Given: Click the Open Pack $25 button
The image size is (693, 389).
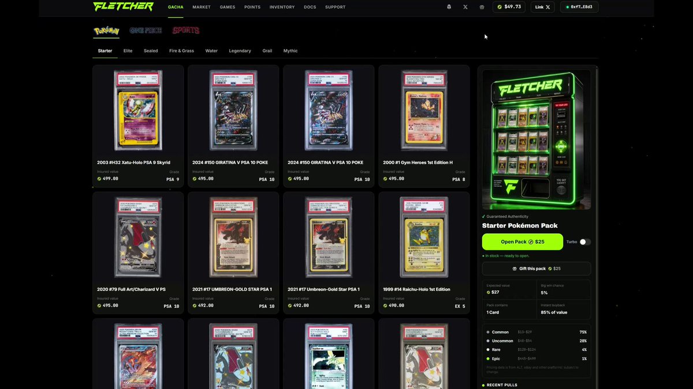Looking at the screenshot, I should (x=523, y=242).
